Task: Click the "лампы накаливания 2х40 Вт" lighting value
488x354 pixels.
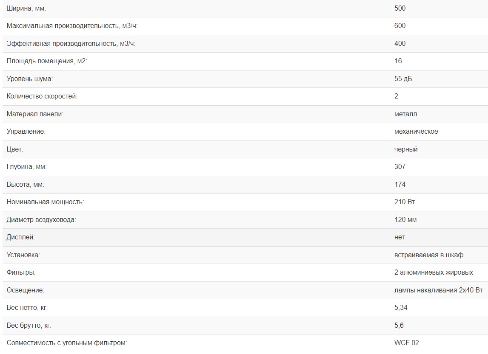Action: [439, 290]
